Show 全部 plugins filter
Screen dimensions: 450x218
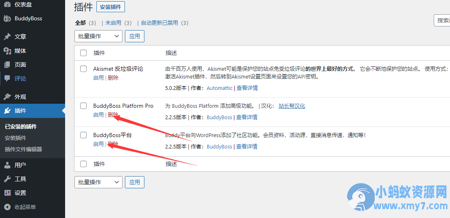(x=81, y=23)
